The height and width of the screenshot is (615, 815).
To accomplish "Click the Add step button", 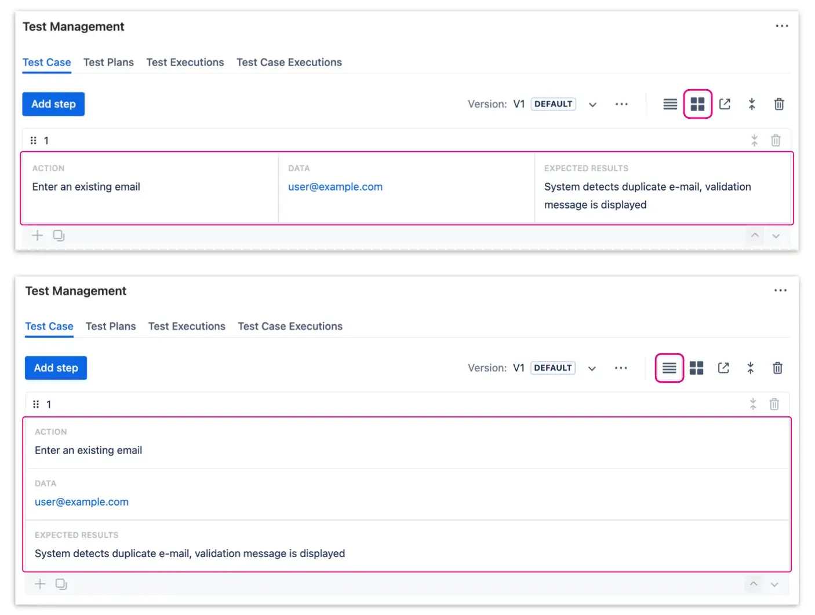I will click(53, 104).
